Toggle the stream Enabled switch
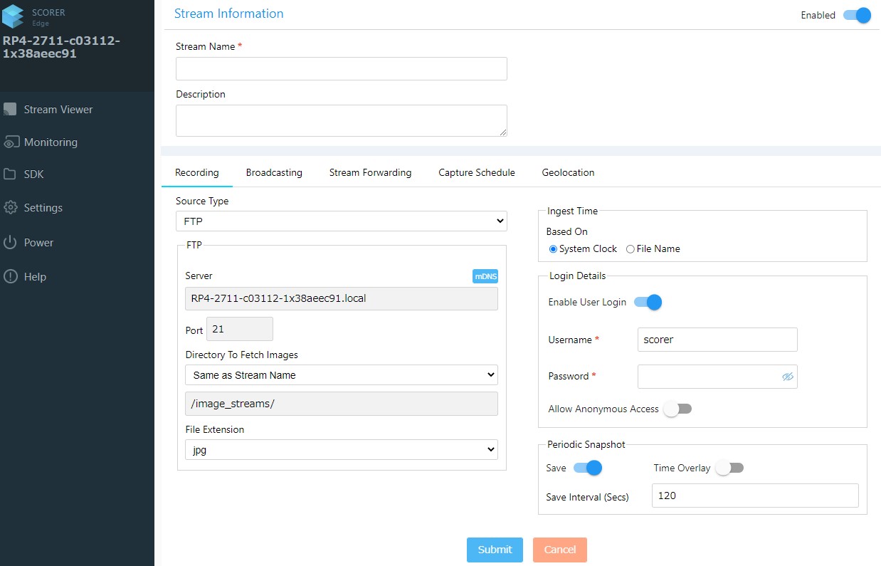The width and height of the screenshot is (881, 566). pos(857,15)
